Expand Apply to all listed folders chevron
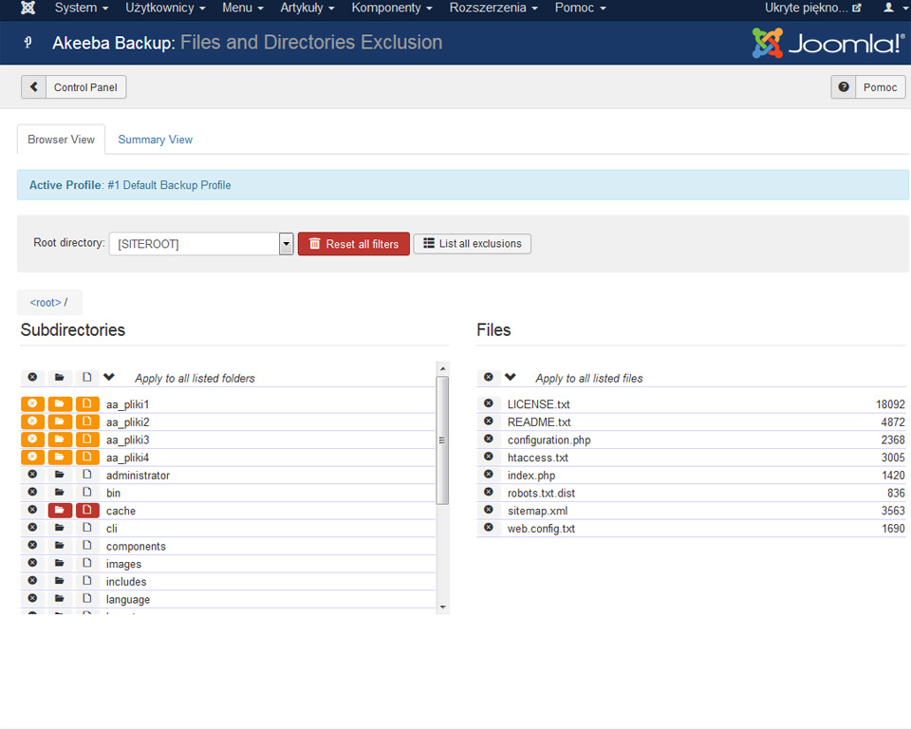The width and height of the screenshot is (911, 729). (x=108, y=377)
